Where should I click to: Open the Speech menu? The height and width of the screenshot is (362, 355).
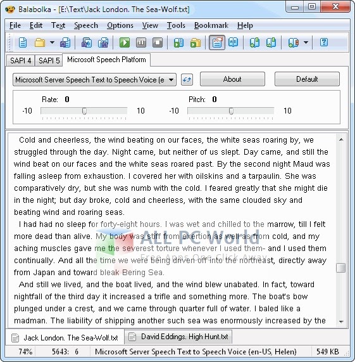(x=86, y=25)
